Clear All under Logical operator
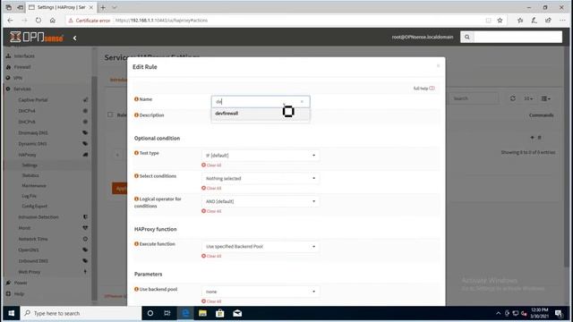This screenshot has height=322, width=573. (x=211, y=211)
